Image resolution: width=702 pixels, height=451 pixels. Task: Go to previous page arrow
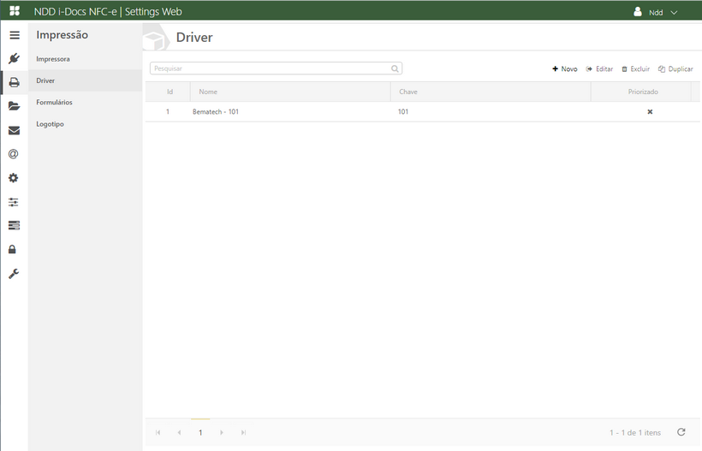coord(179,432)
